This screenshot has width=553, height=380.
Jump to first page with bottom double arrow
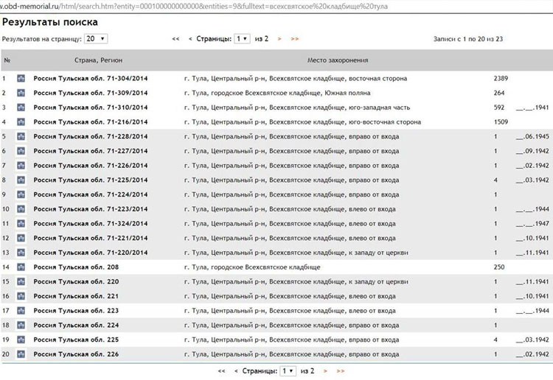[x=221, y=371]
